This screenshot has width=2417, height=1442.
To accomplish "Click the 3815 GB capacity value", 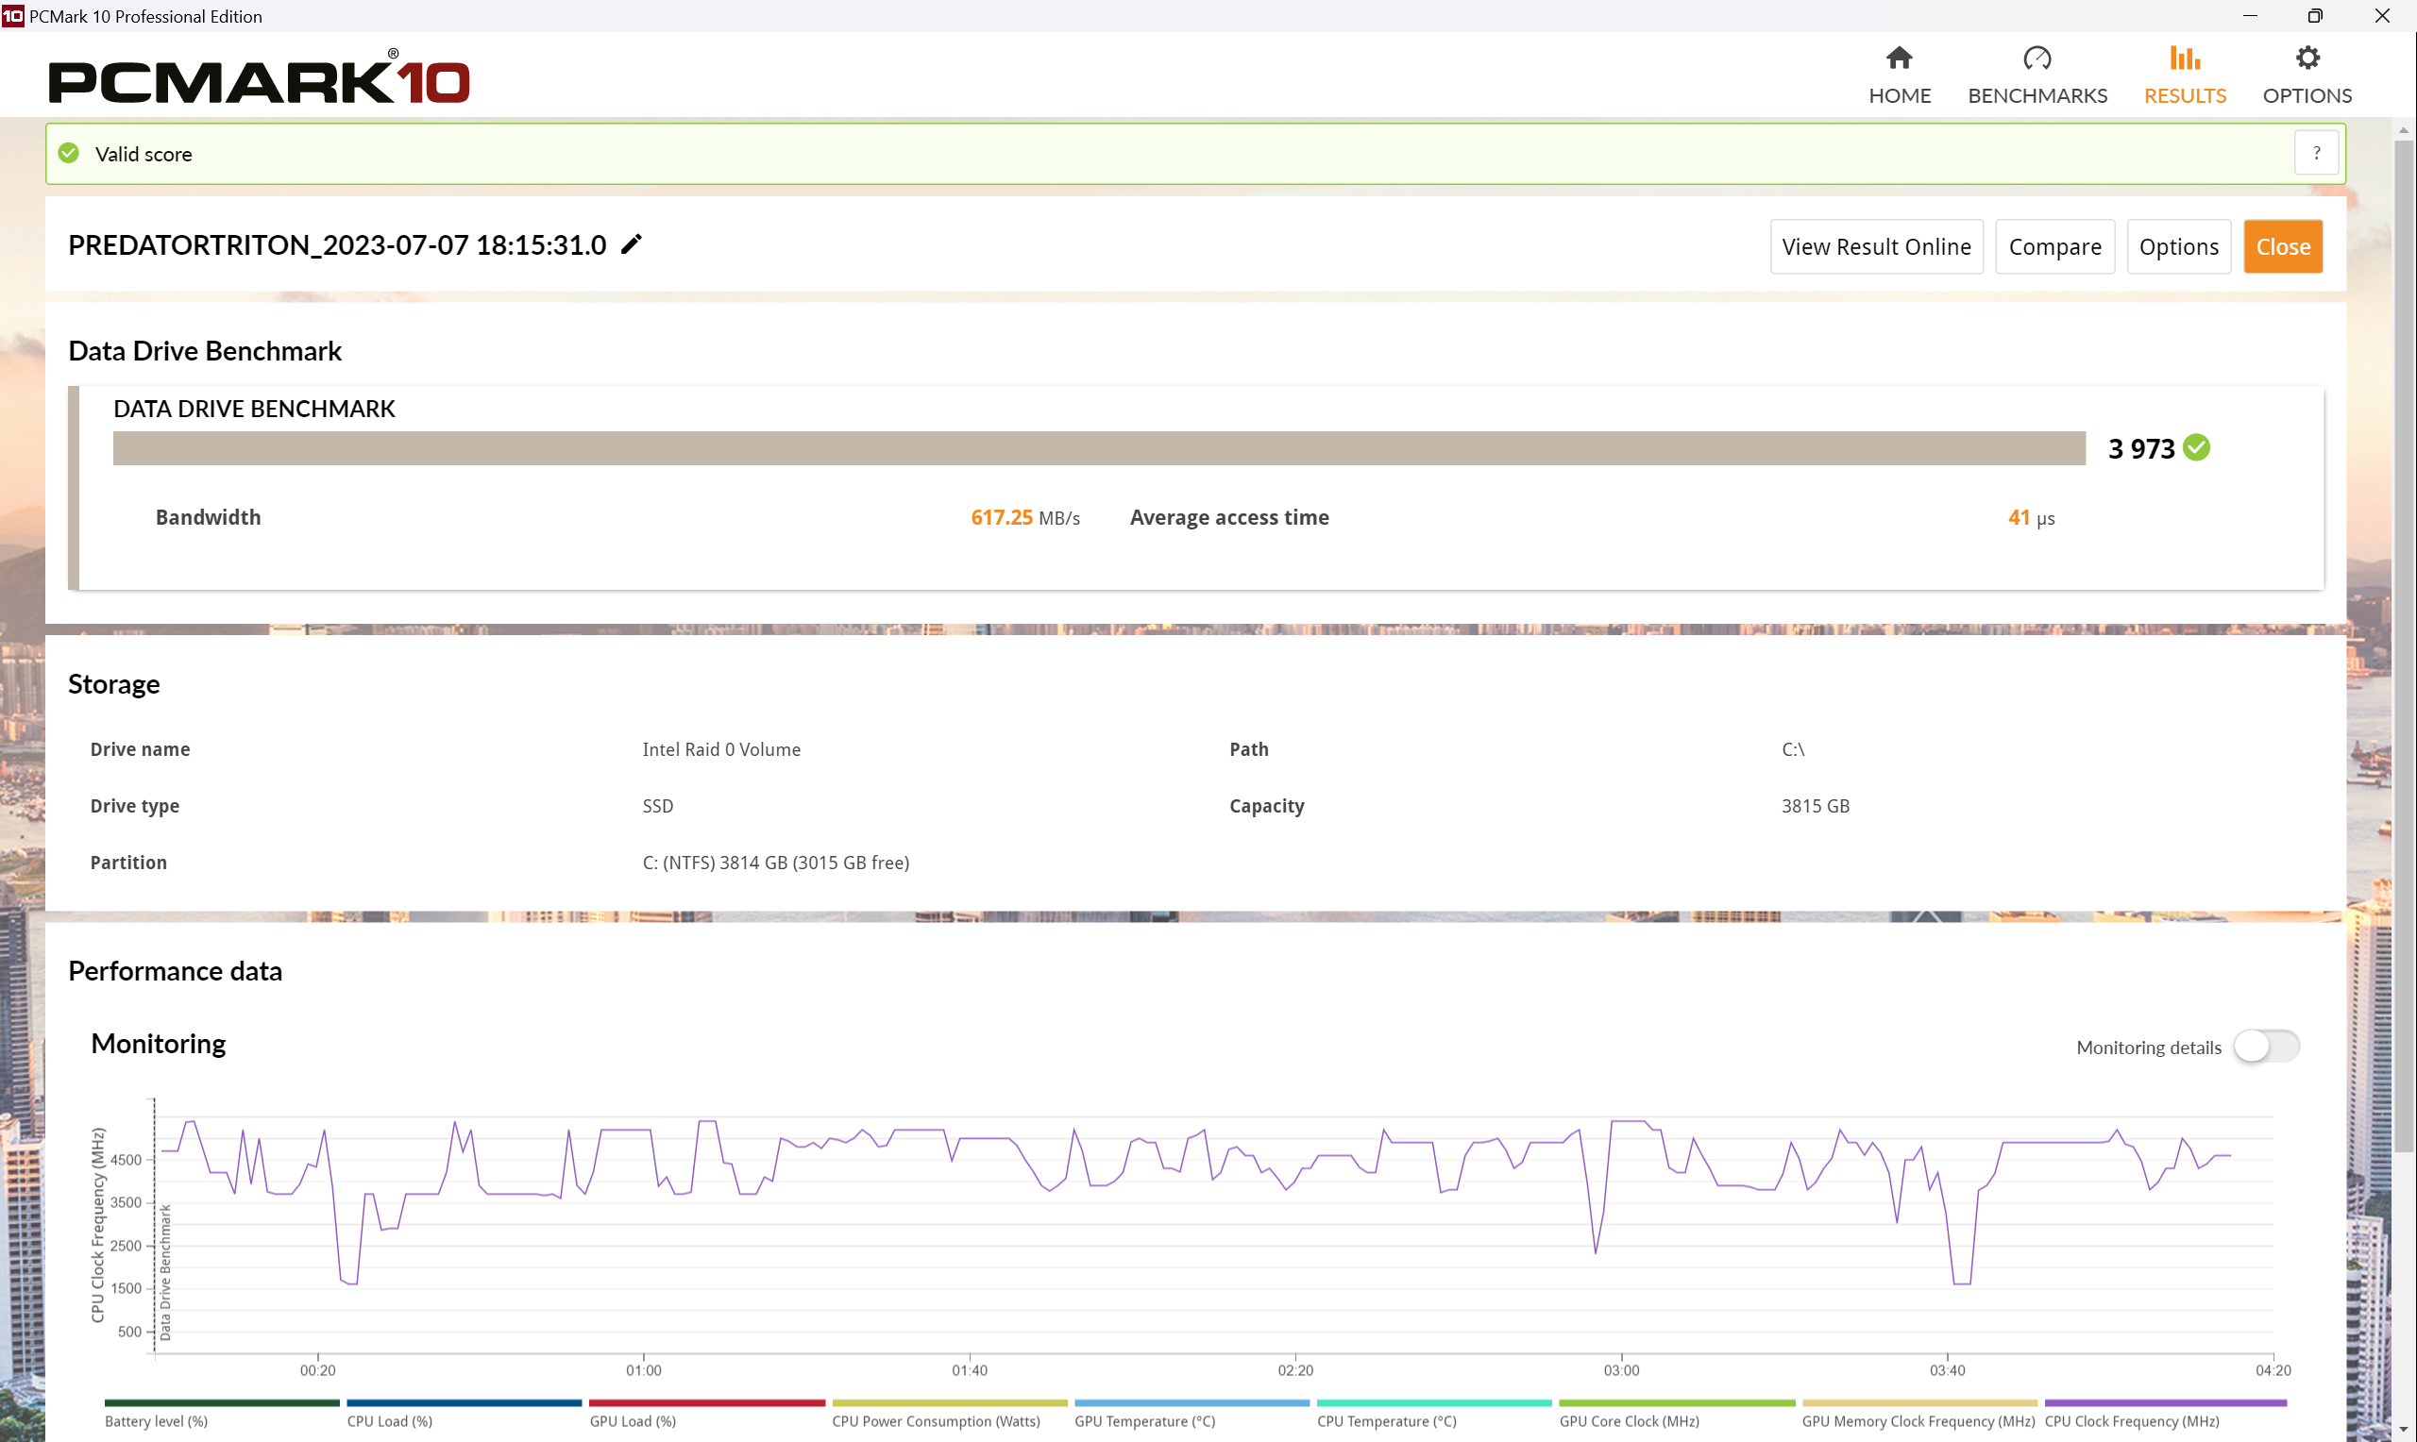I will click(1816, 806).
